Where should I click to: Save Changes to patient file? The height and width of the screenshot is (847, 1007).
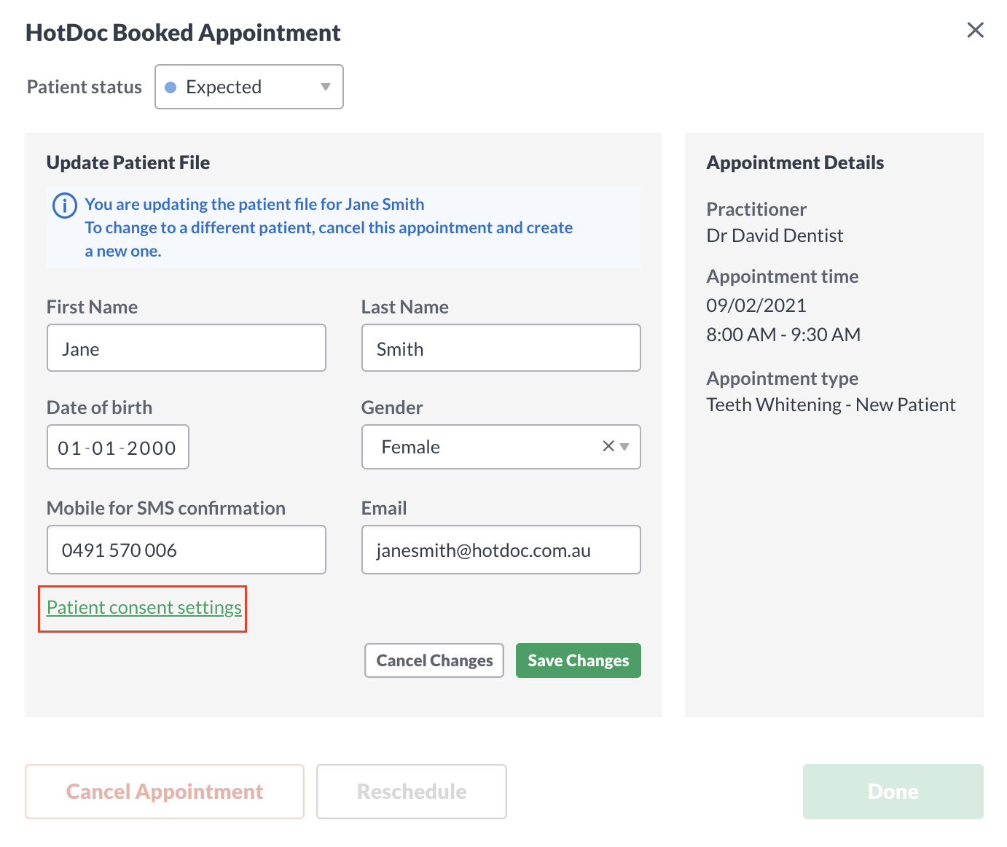pyautogui.click(x=579, y=660)
